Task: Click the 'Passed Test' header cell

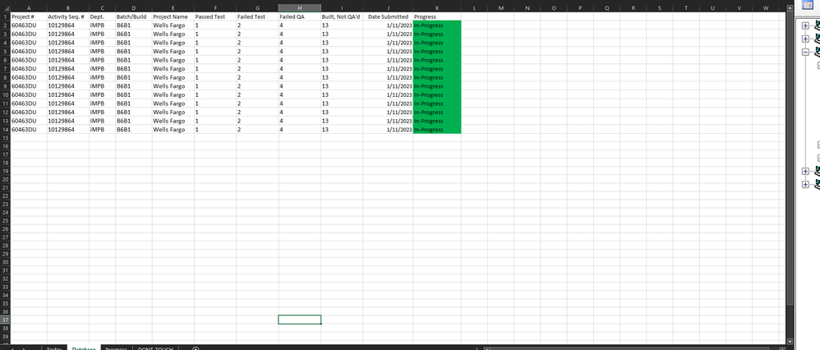Action: pos(215,16)
